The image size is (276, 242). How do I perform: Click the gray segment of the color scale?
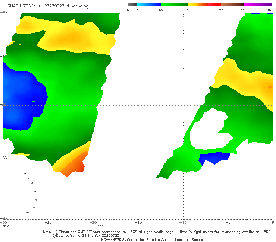132,4
